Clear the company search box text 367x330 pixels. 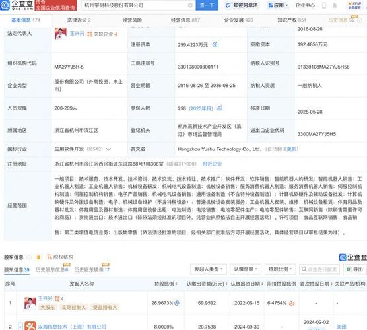(x=191, y=5)
